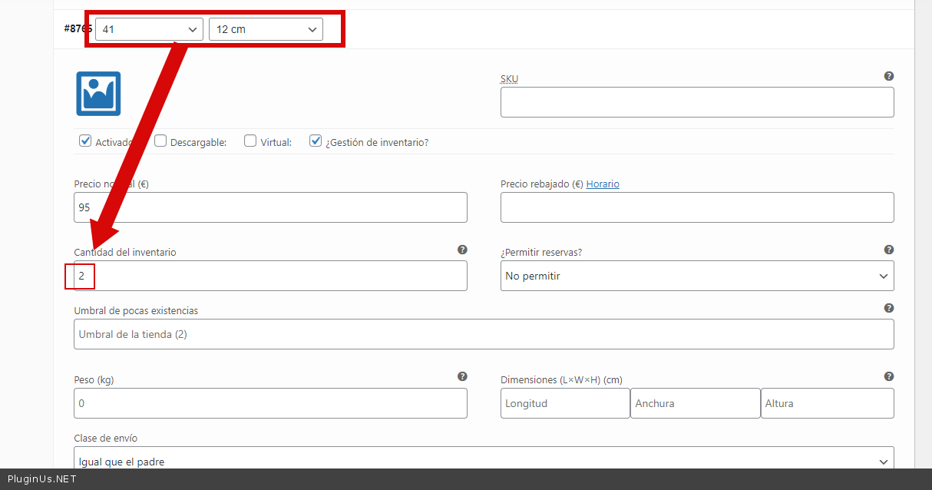Click the Cantidad del inventario input field
Screen dimensions: 932x490
pyautogui.click(x=270, y=276)
